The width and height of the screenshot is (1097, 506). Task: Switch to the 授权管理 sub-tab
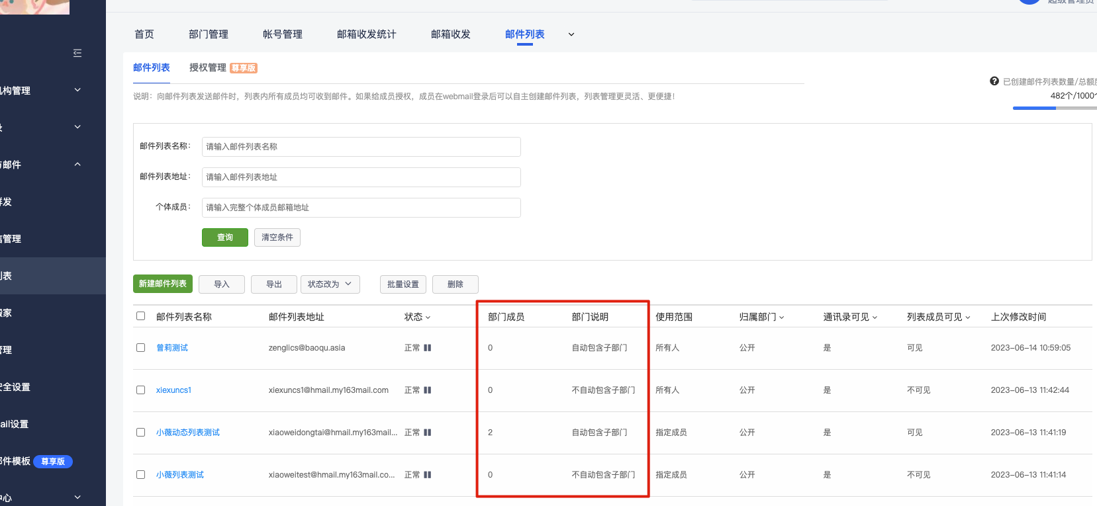tap(208, 67)
